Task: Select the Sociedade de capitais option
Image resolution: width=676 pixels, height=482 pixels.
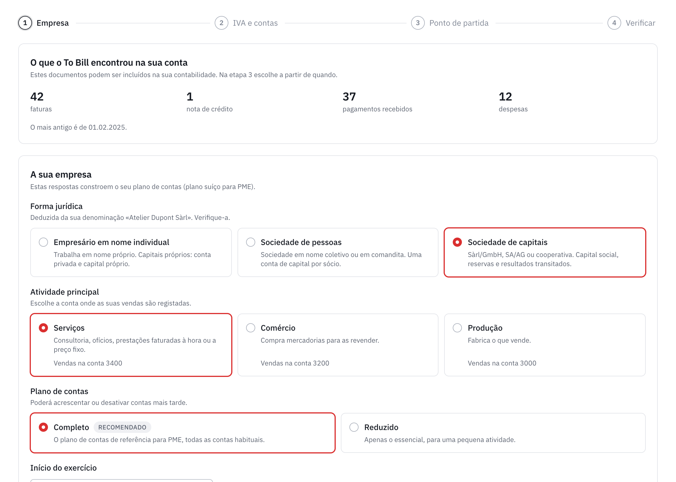Action: [545, 252]
